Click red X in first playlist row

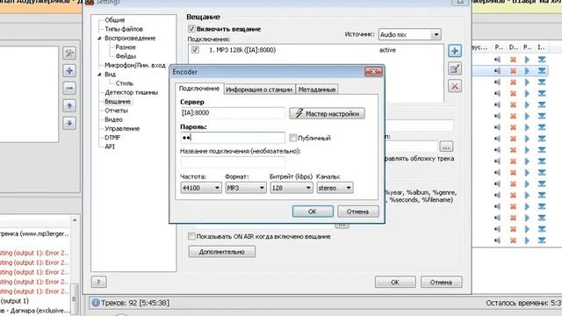tap(513, 60)
